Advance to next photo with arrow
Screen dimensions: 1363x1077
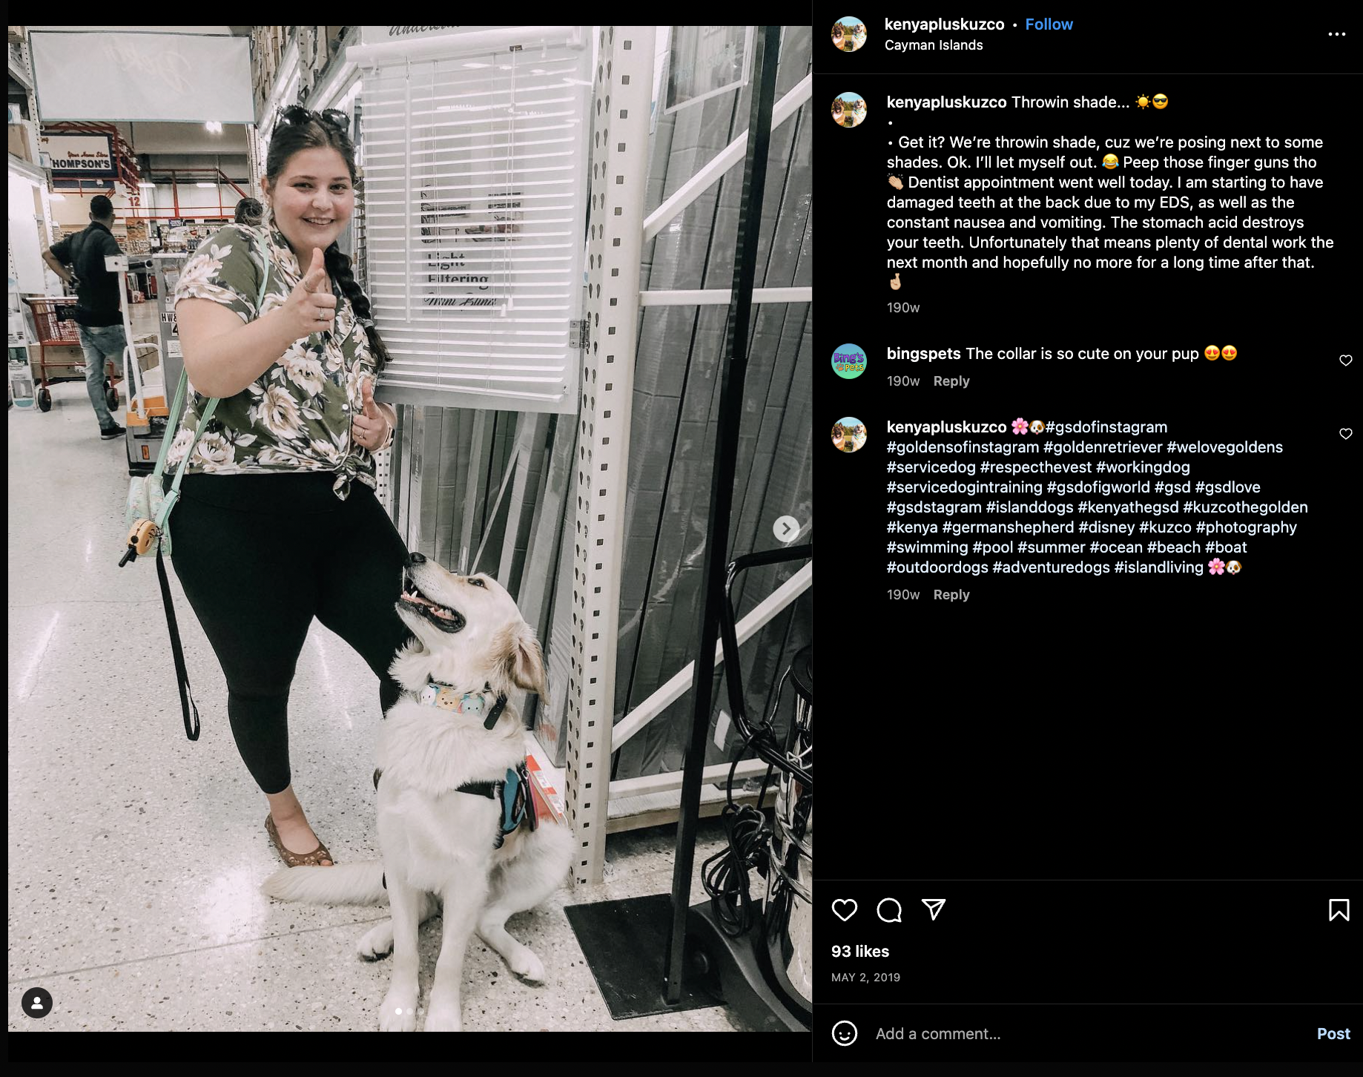point(786,529)
